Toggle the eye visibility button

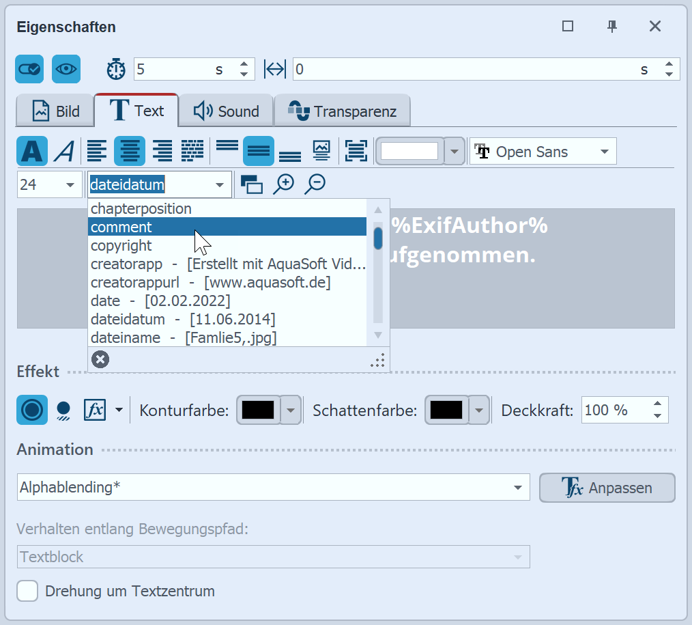click(x=66, y=69)
